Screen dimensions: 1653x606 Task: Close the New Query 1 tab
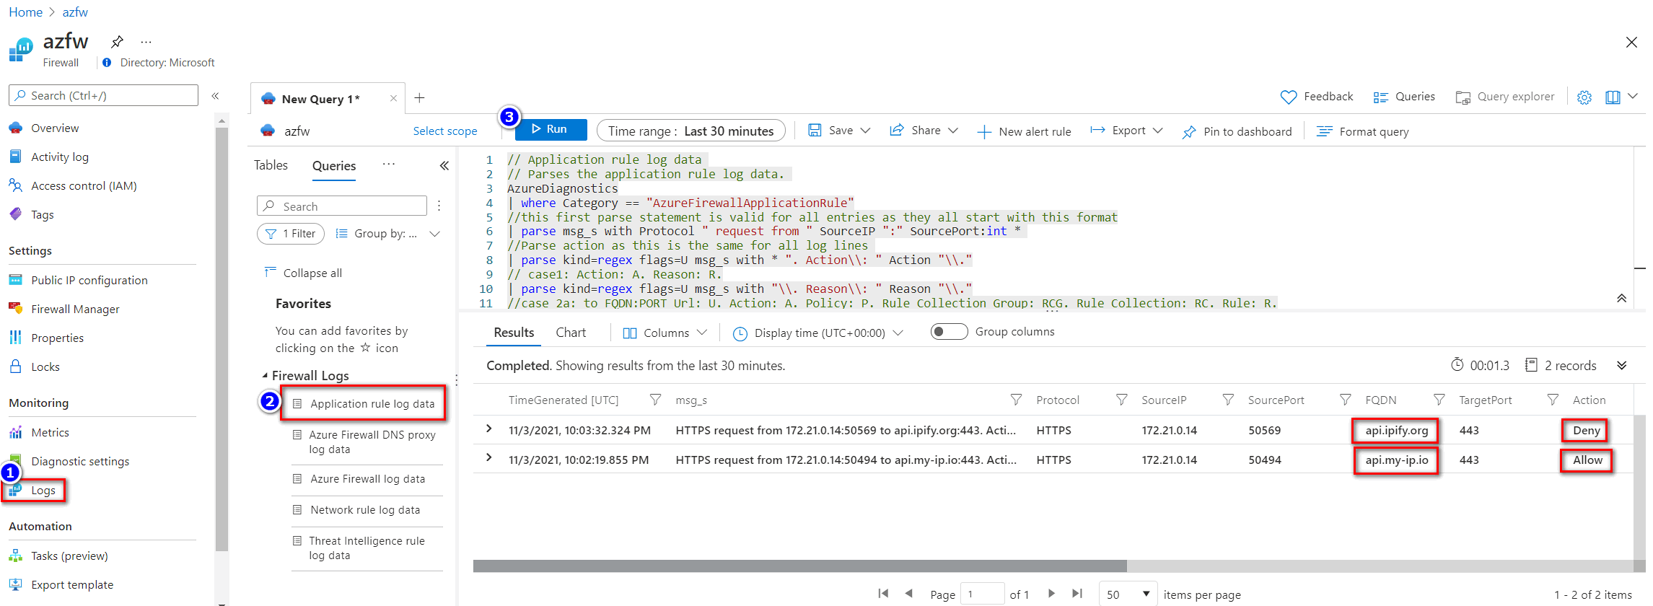tap(393, 99)
